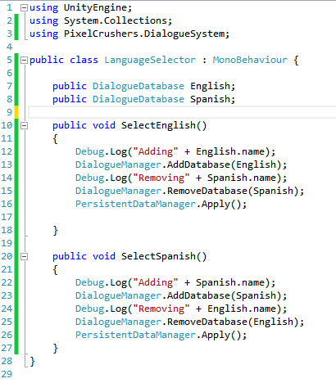Click the 'UnityEngine' namespace on line 1
The height and width of the screenshot is (392, 336).
pyautogui.click(x=95, y=7)
